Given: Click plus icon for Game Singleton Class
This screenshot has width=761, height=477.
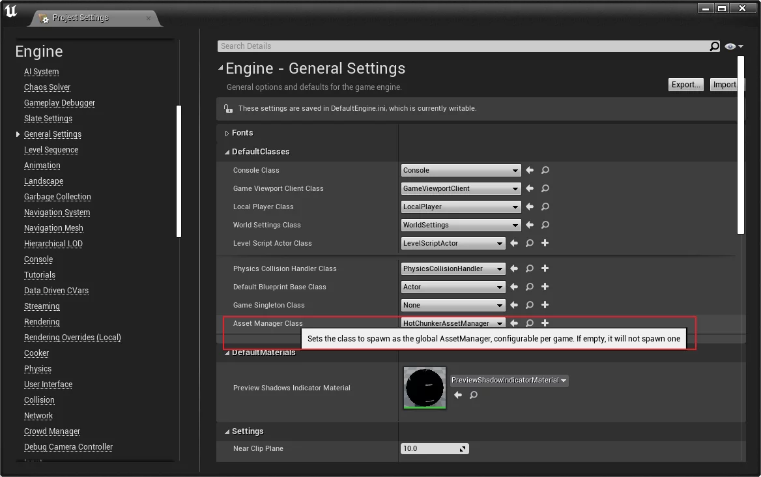Looking at the screenshot, I should tap(545, 305).
